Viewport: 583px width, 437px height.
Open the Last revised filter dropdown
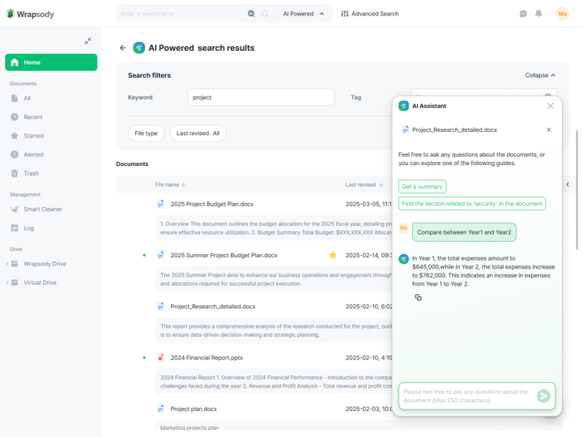tap(198, 133)
